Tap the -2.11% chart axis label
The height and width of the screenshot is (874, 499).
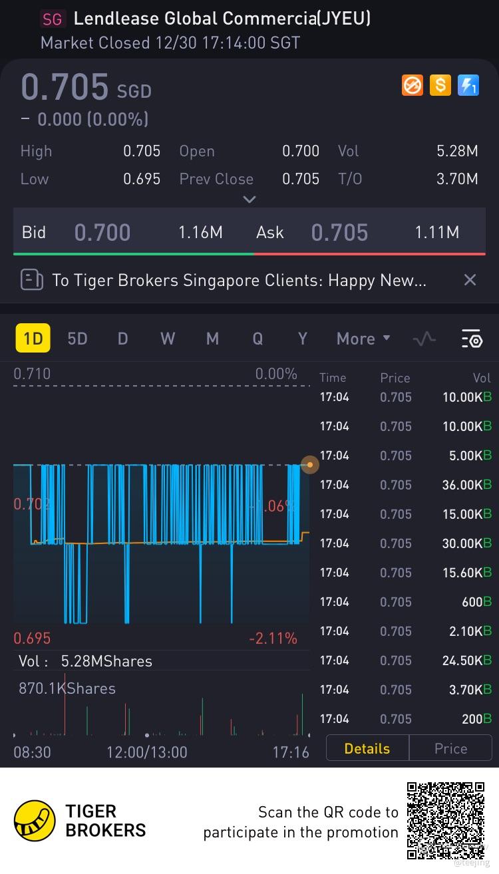click(273, 639)
